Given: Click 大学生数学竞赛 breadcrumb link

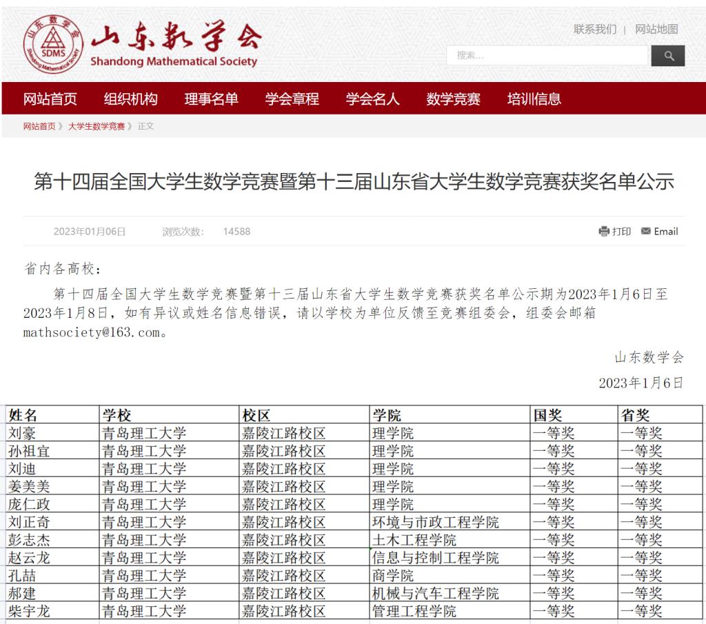Looking at the screenshot, I should 97,126.
